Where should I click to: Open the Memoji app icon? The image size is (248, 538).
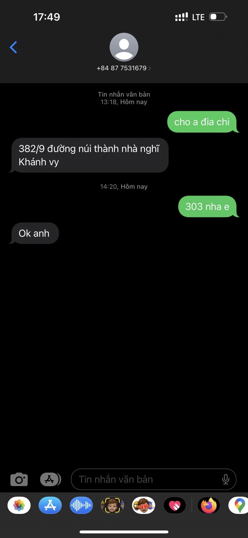point(112,505)
